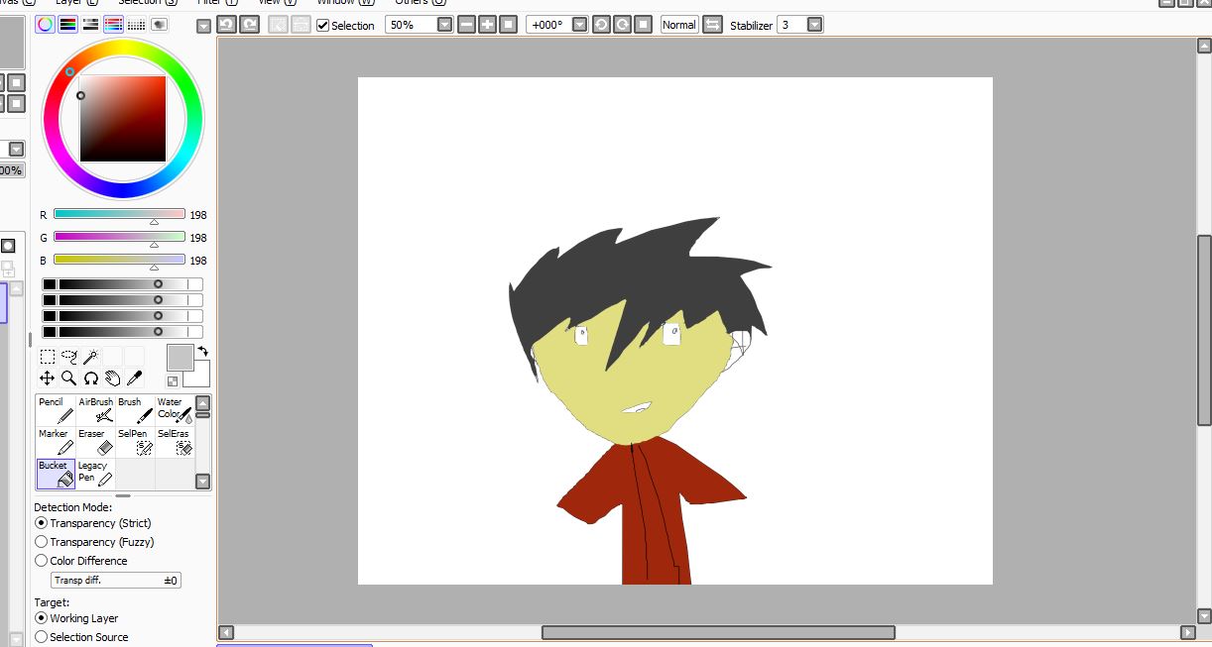Activate the rotate view tool

91,378
